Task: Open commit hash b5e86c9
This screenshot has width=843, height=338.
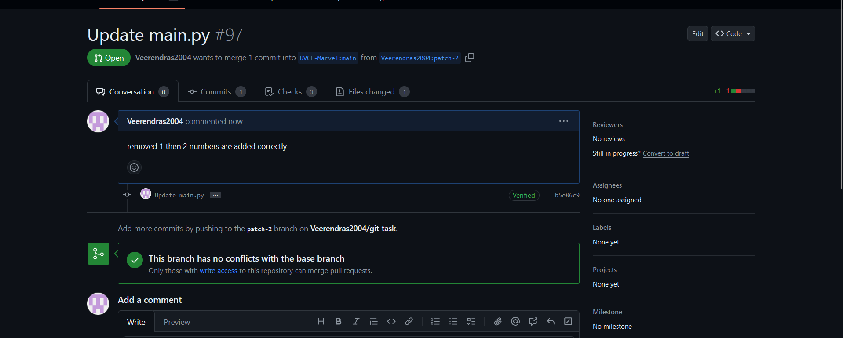Action: (567, 195)
